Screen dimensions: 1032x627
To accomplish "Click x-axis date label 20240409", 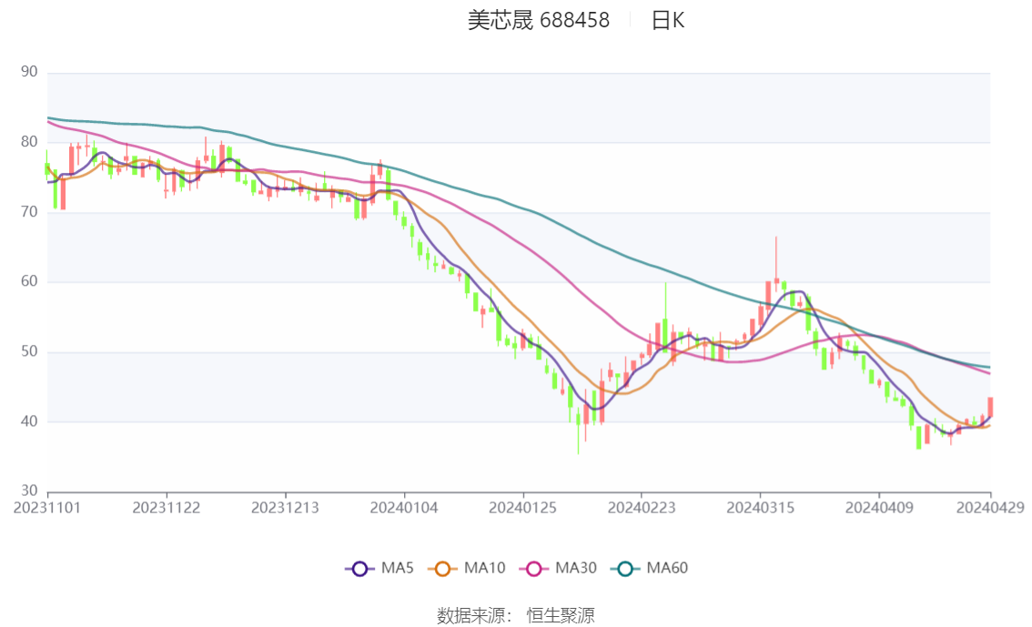I will pyautogui.click(x=879, y=508).
